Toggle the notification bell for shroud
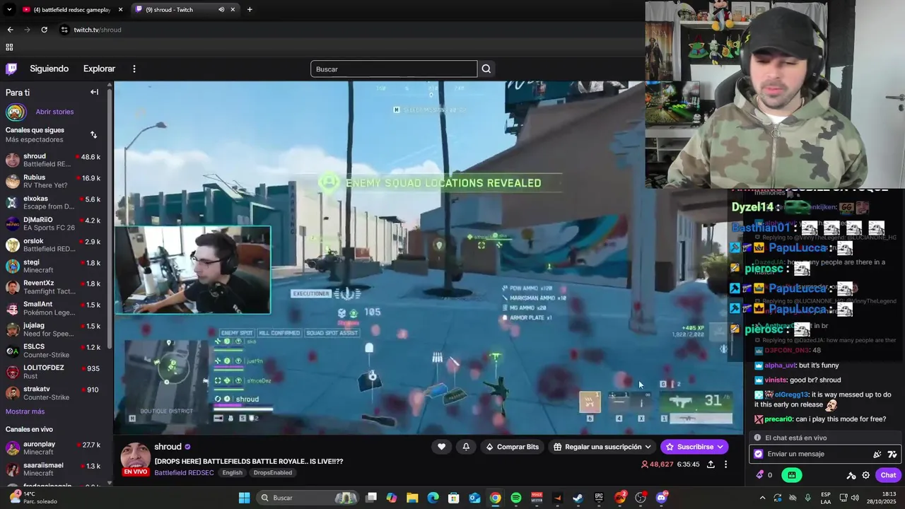The image size is (905, 509). click(x=466, y=447)
